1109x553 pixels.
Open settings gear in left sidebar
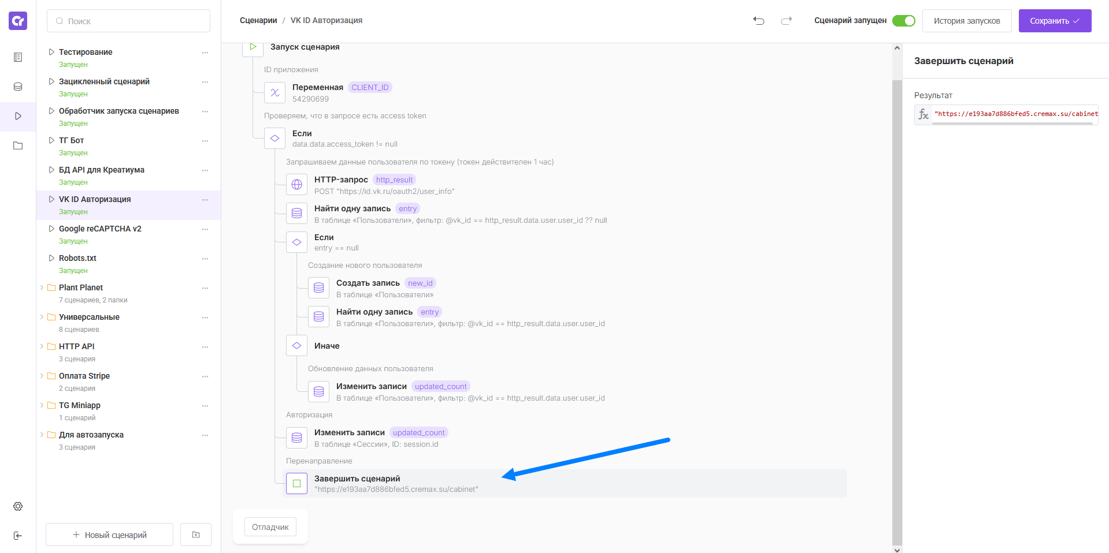coord(18,506)
